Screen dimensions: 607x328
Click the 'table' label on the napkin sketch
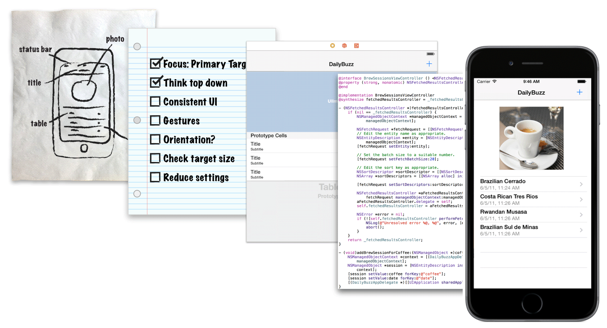tap(39, 123)
